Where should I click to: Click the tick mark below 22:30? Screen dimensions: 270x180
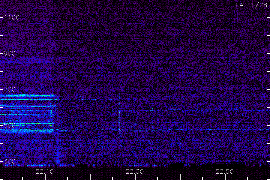[135, 177]
